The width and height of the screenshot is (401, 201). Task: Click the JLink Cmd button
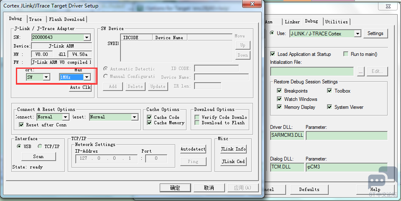click(x=233, y=161)
